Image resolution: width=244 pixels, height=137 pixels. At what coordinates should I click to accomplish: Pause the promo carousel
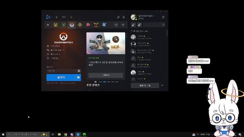(95, 82)
